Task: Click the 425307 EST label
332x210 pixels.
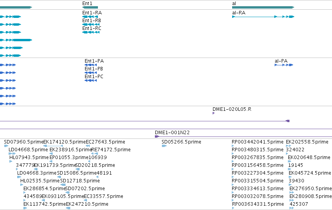Action: click(x=299, y=204)
